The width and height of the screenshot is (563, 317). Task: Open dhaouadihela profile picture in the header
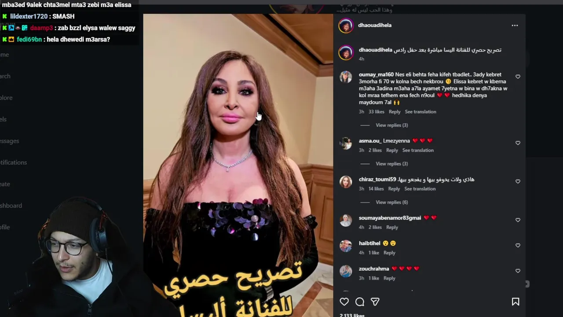pyautogui.click(x=346, y=26)
